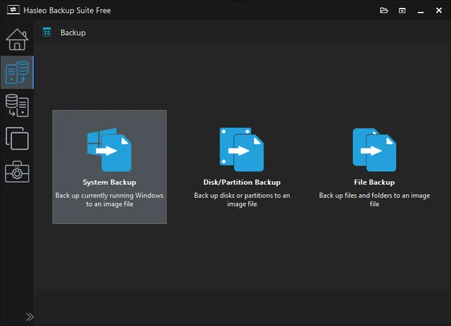Select the Disk/Partition Backup title
451x326 pixels.
tap(241, 182)
